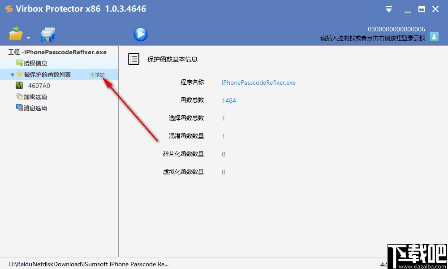This screenshot has width=448, height=269.
Task: Click the Virbox Protector logo icon
Action: 9,9
